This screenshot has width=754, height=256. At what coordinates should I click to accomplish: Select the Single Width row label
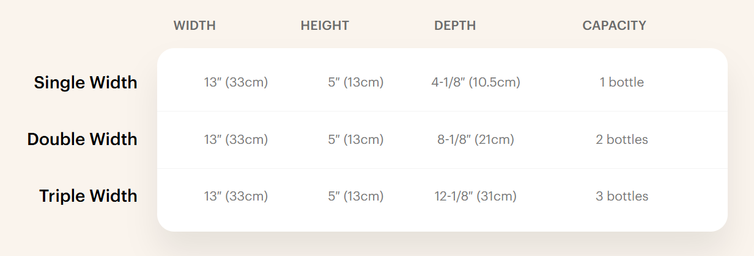(x=86, y=82)
